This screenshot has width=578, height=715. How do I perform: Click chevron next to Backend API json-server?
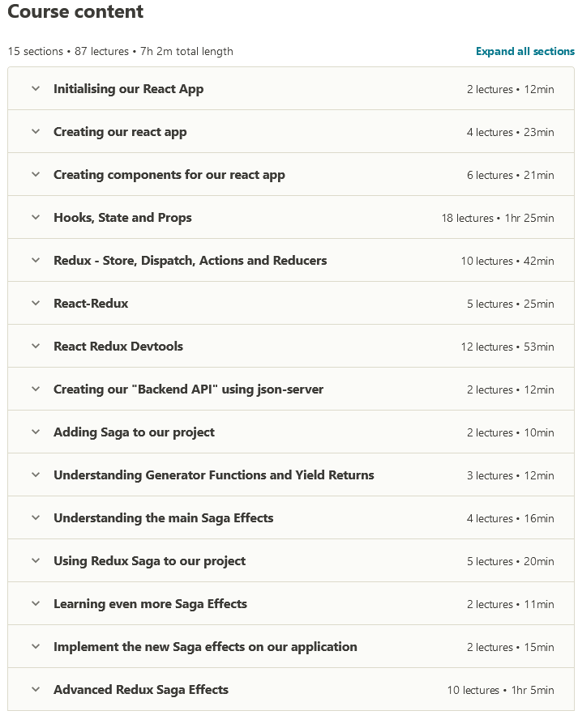pyautogui.click(x=36, y=389)
